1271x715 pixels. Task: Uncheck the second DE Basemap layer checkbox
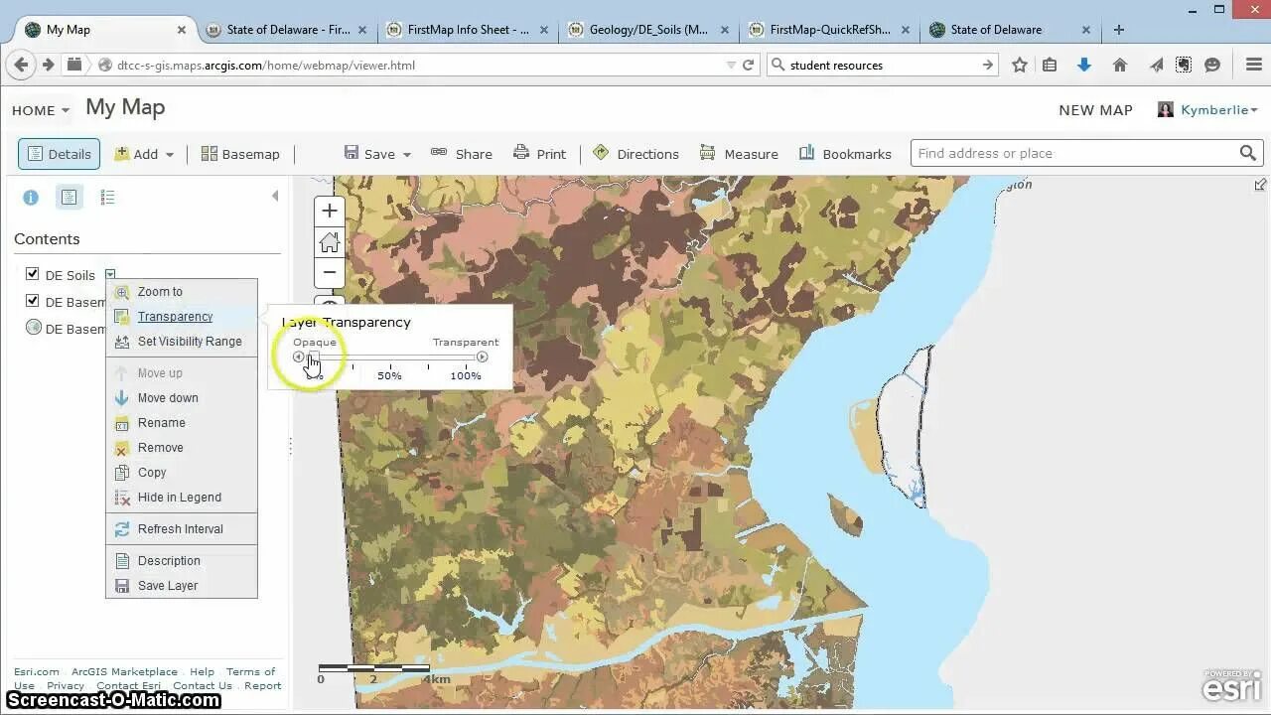click(32, 301)
